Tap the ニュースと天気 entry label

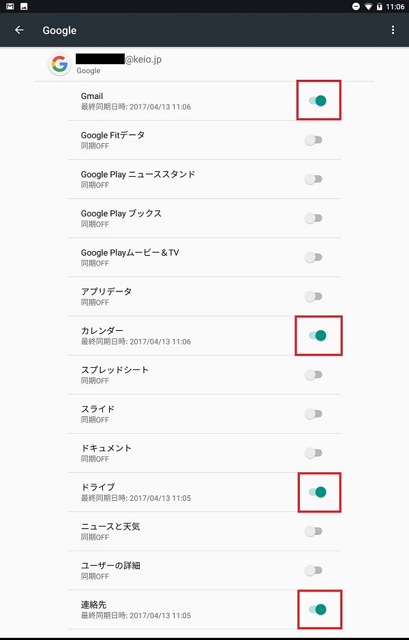coord(110,527)
